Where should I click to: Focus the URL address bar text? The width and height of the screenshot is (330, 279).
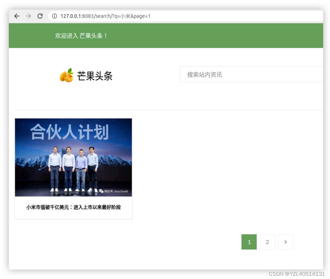point(105,16)
